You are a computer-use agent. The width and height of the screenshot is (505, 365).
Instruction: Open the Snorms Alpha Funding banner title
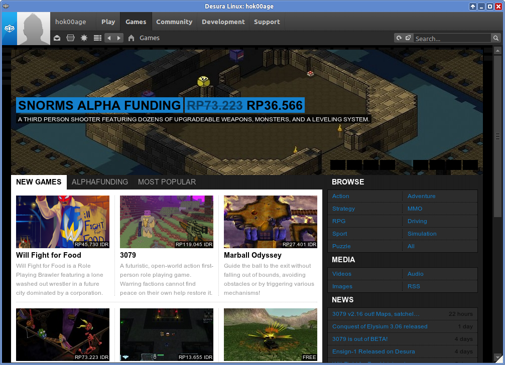coord(99,105)
